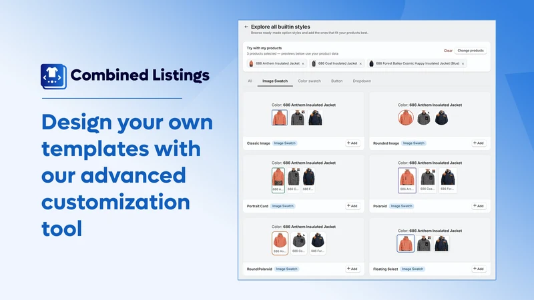Add the Polaroid style
The height and width of the screenshot is (300, 534).
point(479,206)
